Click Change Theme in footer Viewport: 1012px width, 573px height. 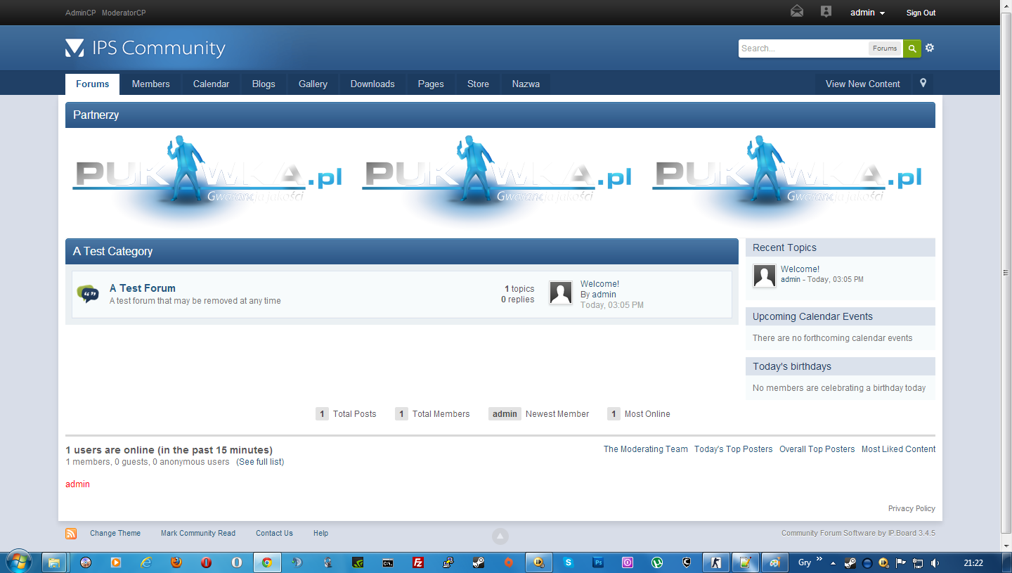click(115, 534)
